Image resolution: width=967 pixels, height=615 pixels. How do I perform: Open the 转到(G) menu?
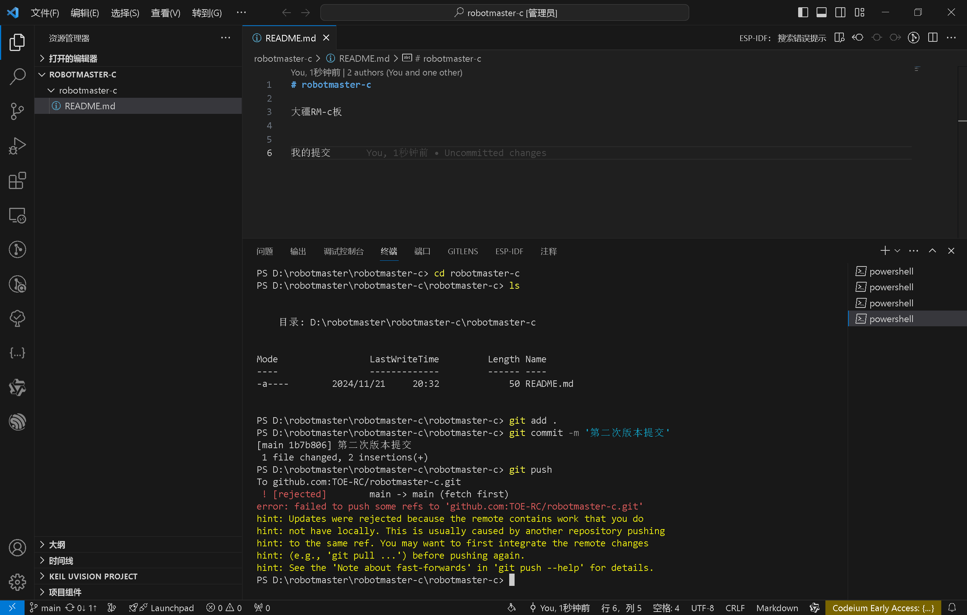pos(207,13)
